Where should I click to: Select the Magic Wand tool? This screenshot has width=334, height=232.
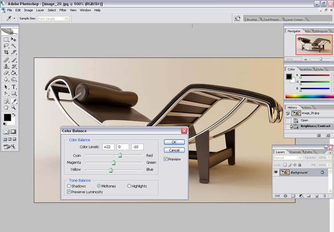click(14, 46)
